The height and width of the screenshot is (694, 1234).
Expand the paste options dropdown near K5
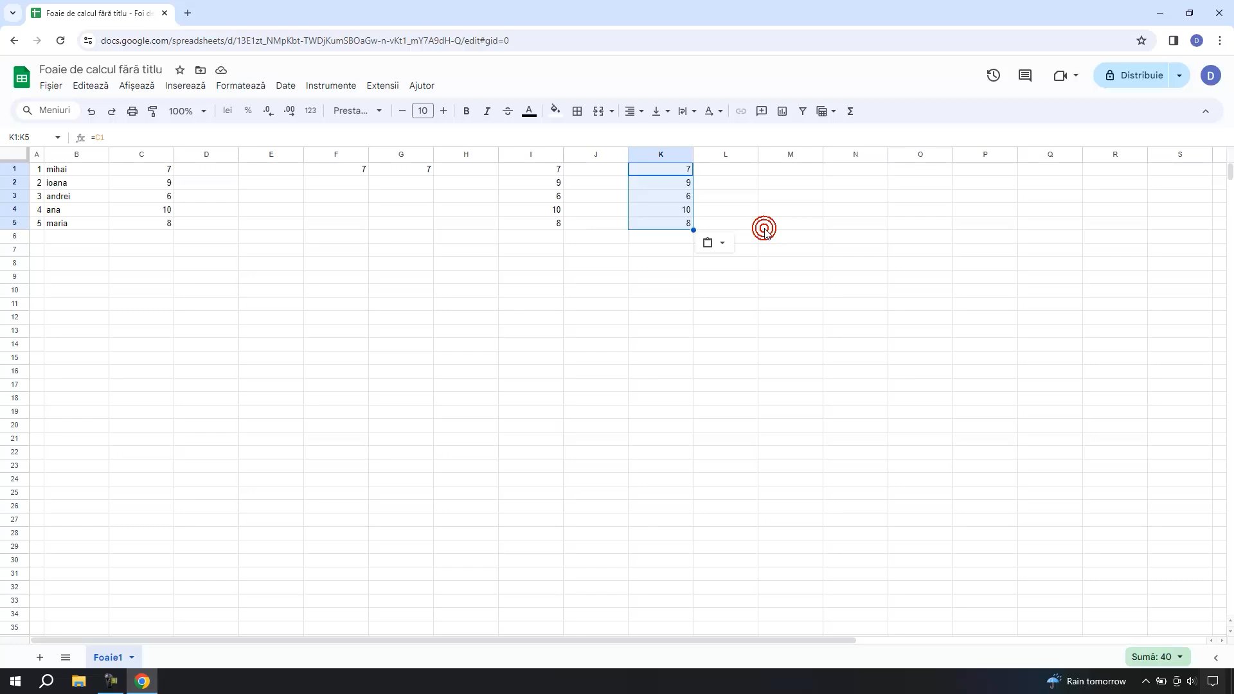pyautogui.click(x=722, y=243)
